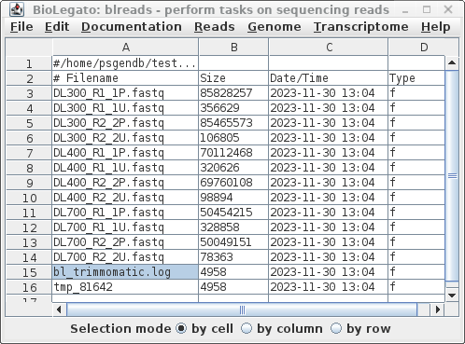Open the Help menu
The image size is (465, 344).
tap(435, 27)
